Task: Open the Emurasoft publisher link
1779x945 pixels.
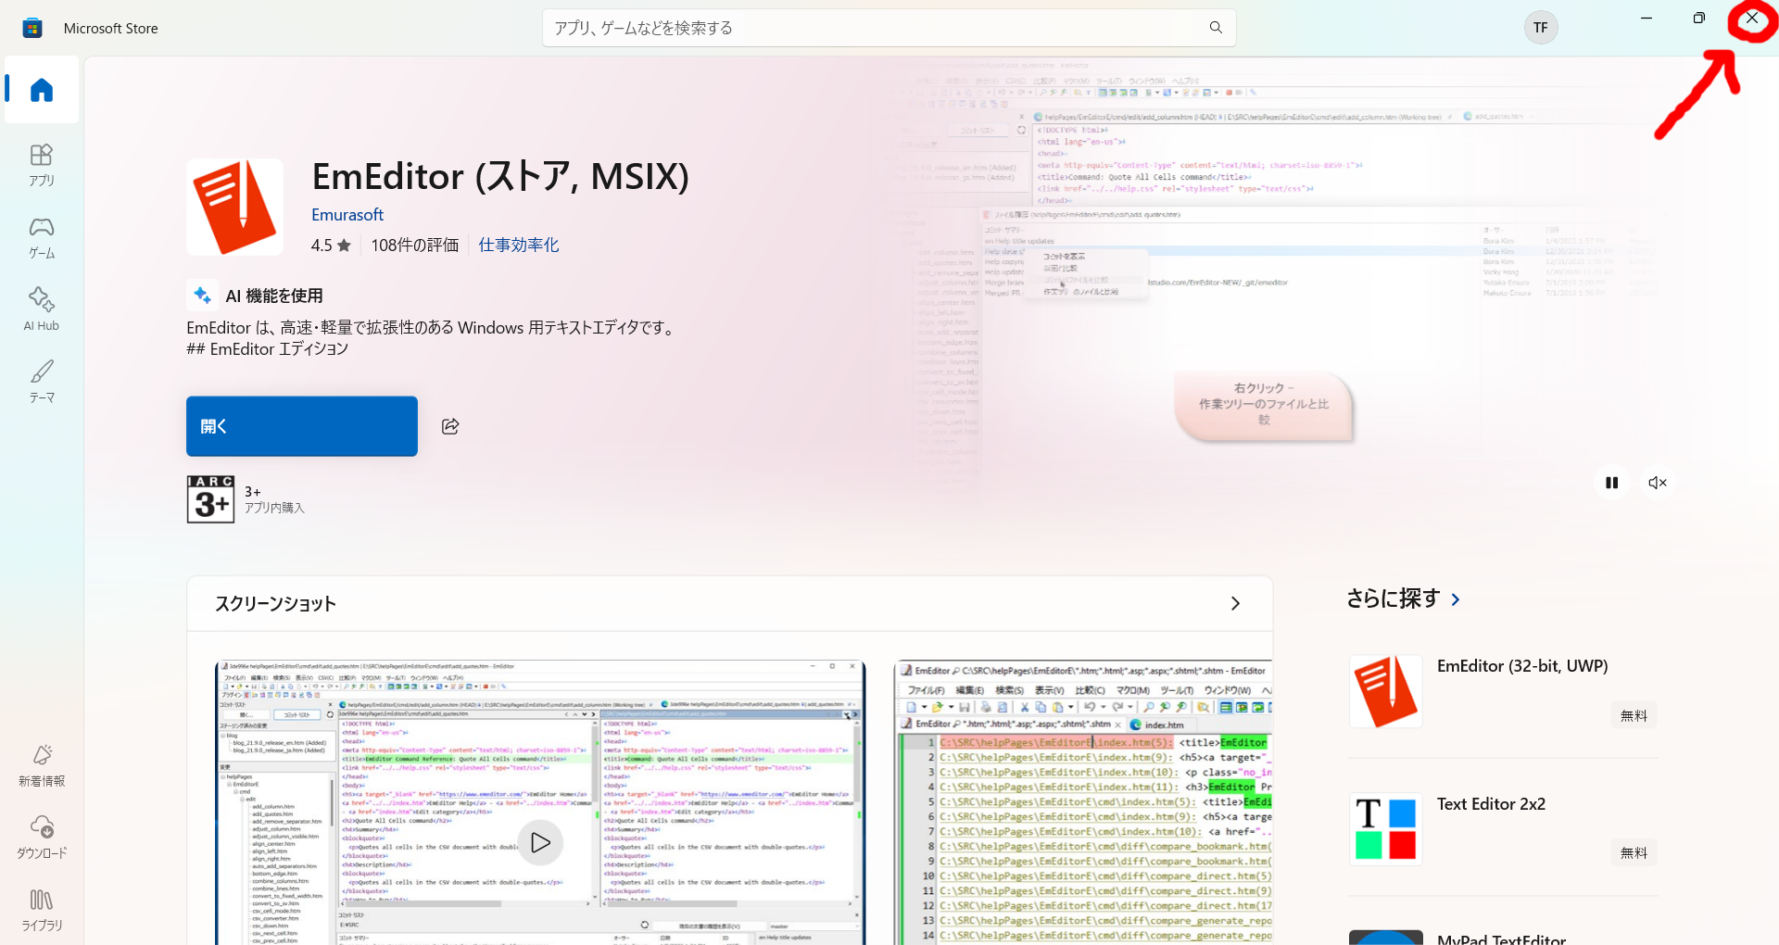Action: pyautogui.click(x=347, y=215)
